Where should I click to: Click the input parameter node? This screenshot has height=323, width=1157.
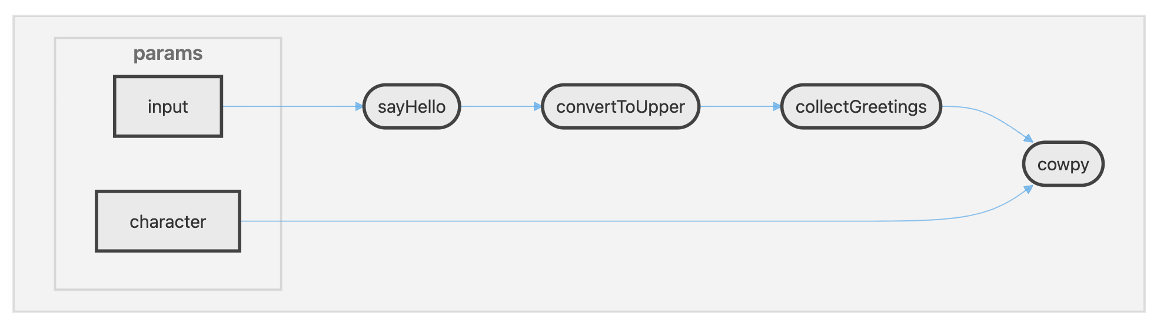[168, 106]
